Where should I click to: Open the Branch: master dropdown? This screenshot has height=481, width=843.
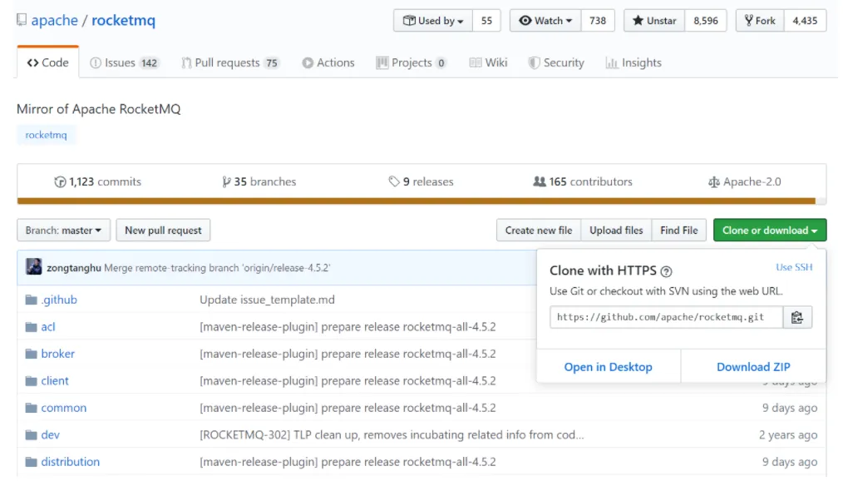[x=63, y=231]
